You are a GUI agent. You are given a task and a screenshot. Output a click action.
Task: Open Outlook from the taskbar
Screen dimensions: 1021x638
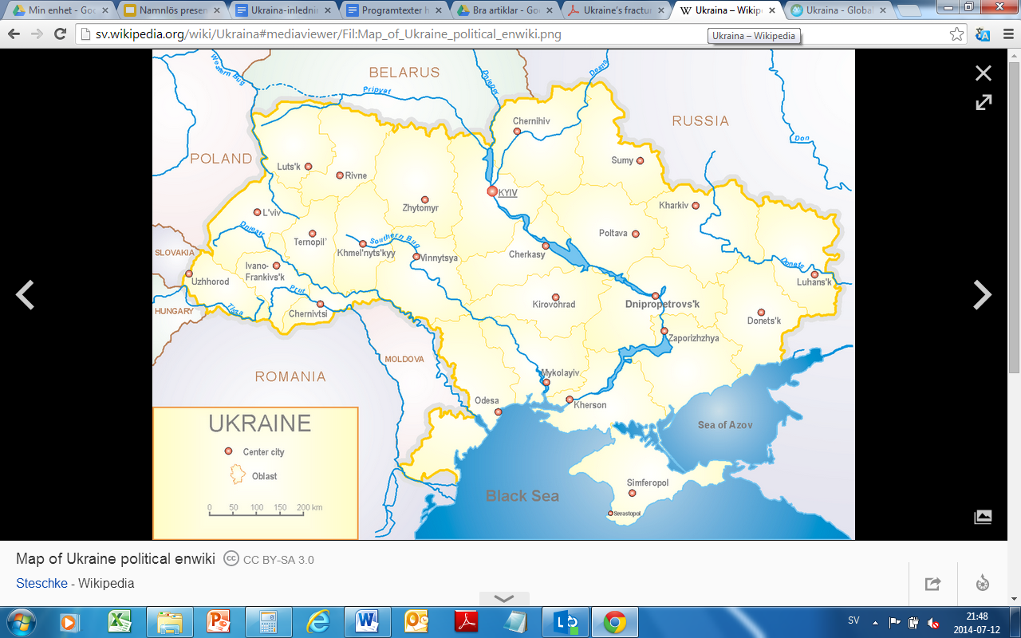coord(416,621)
